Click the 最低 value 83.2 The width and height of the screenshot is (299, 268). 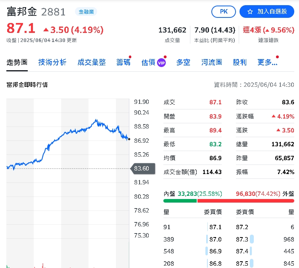tap(215, 144)
